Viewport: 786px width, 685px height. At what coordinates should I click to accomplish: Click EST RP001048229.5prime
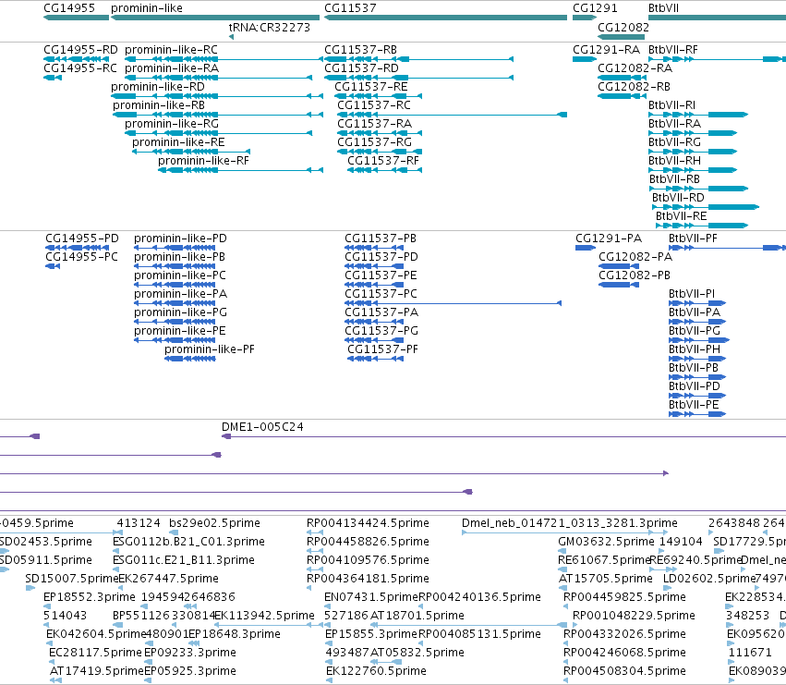634,616
